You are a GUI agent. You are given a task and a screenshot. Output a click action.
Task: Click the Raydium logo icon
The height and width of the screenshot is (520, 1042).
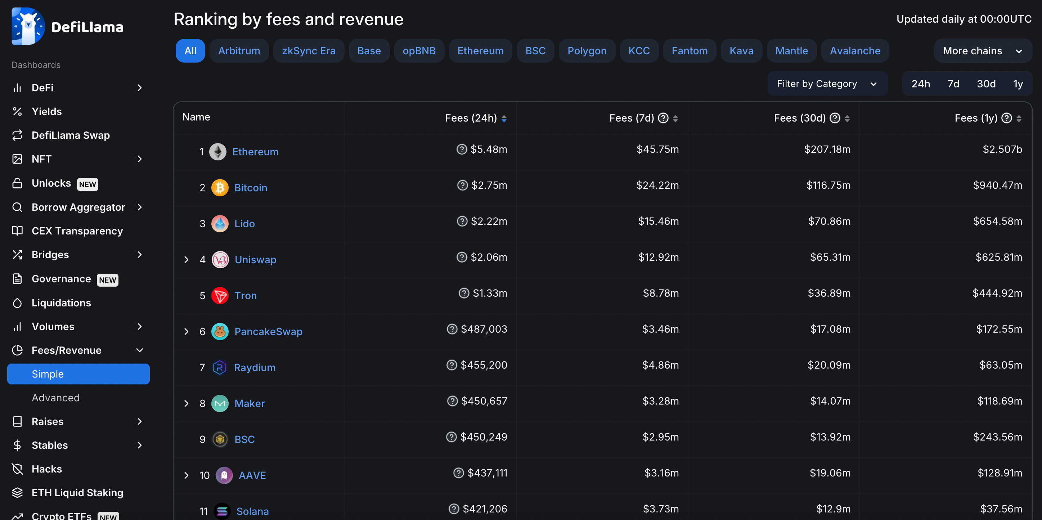(219, 368)
